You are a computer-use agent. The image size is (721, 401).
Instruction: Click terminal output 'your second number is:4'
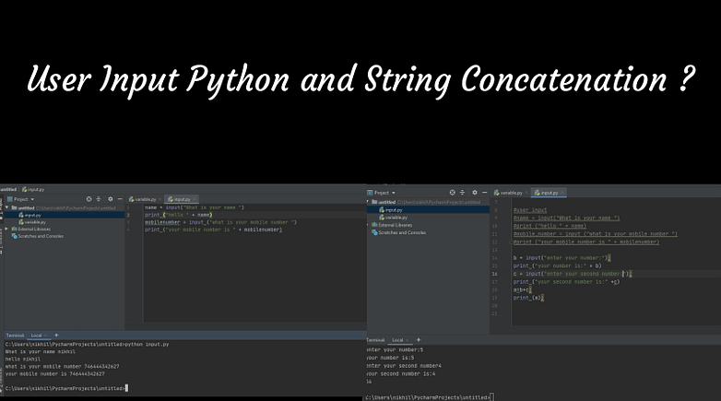tap(401, 374)
